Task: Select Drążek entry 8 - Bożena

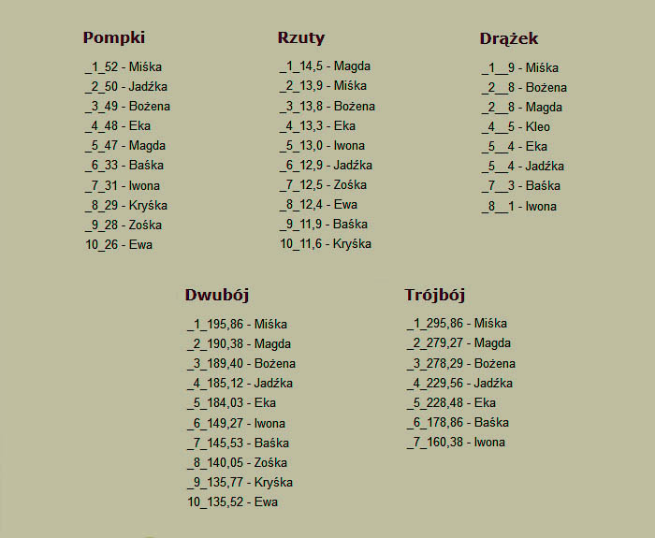Action: pos(524,88)
